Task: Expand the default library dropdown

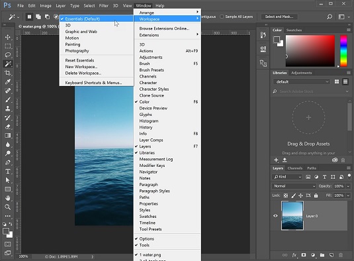Action: pyautogui.click(x=302, y=81)
